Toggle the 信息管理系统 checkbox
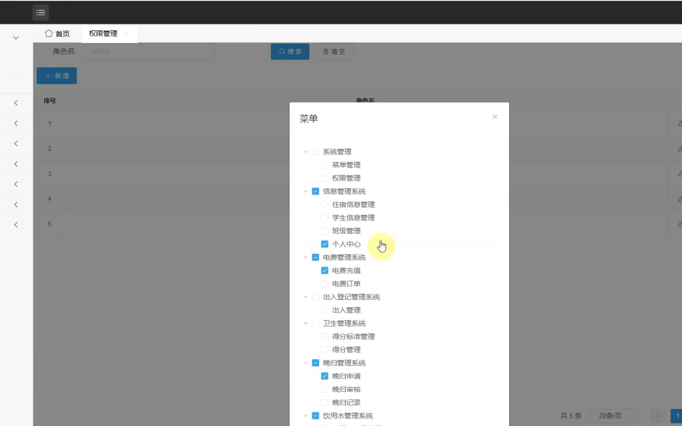The height and width of the screenshot is (426, 682). (315, 191)
